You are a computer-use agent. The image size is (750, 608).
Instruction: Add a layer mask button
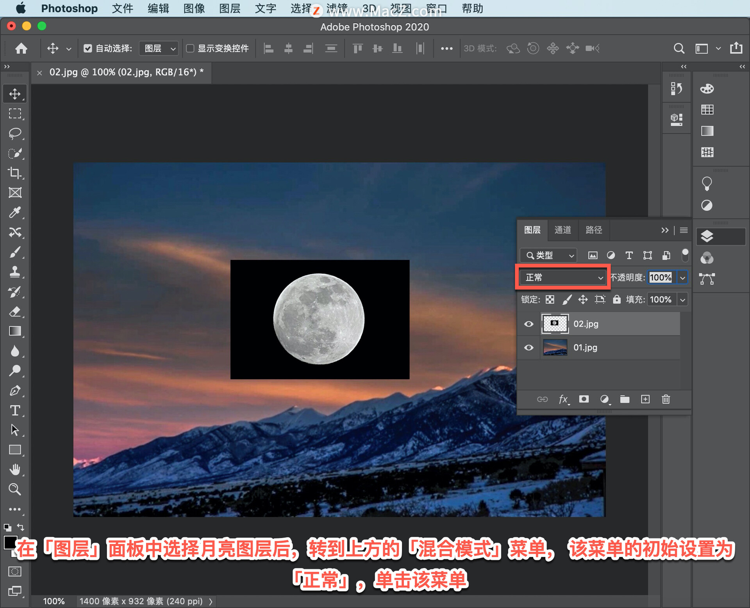click(x=584, y=399)
